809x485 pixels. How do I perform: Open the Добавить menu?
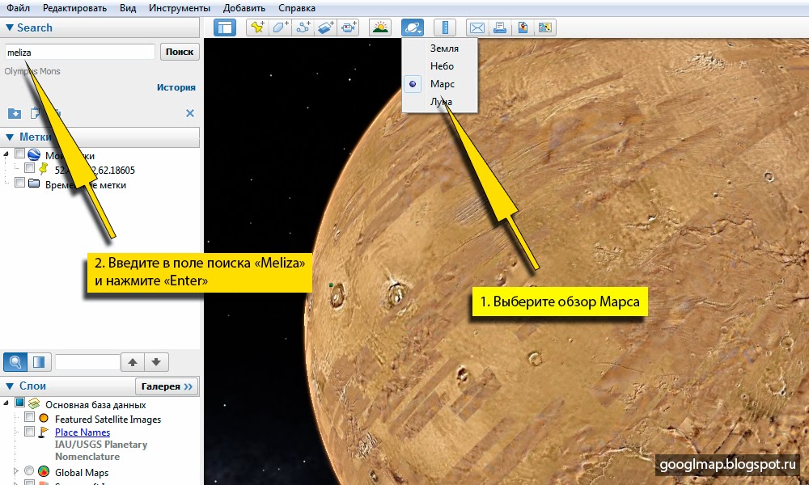click(x=244, y=8)
